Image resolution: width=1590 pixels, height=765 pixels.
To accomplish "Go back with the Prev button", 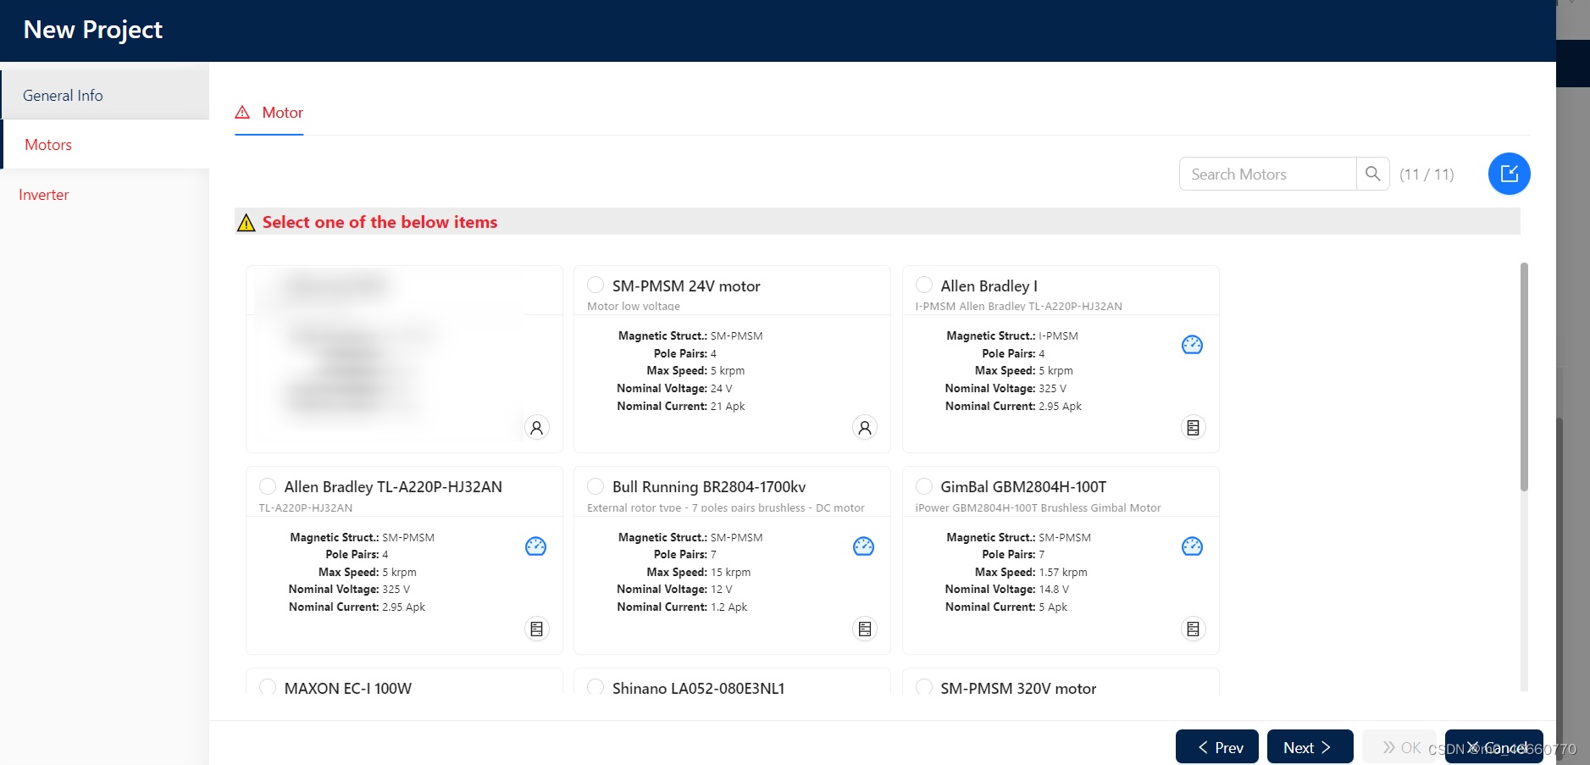I will pos(1217,746).
